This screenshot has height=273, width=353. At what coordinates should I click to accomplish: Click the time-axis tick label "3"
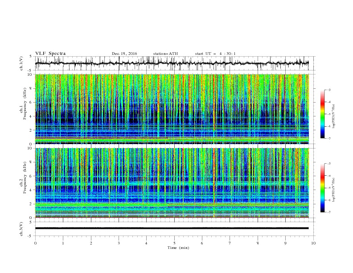pos(119,243)
